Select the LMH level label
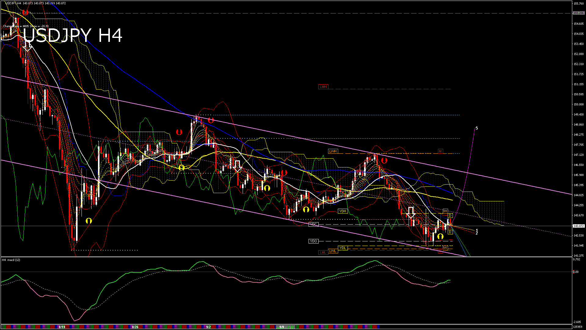Screen dimensions: 586x330 [x=323, y=87]
